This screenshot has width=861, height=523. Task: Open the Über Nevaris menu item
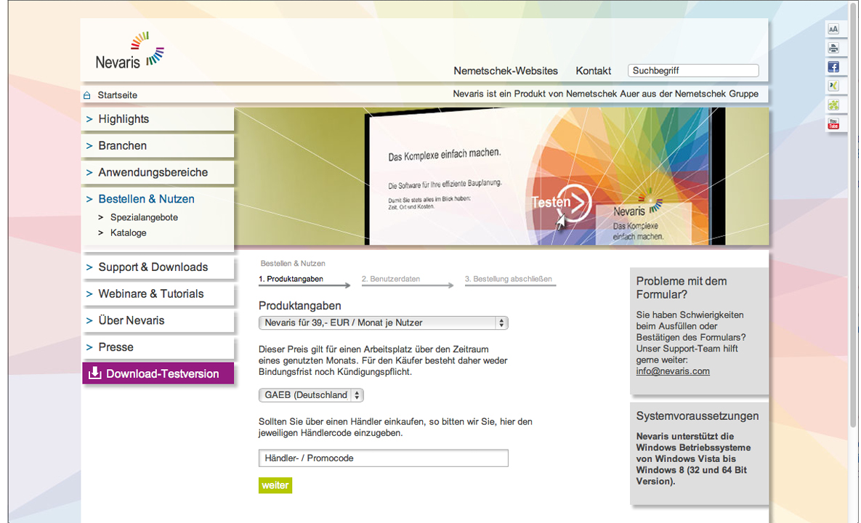pyautogui.click(x=158, y=320)
